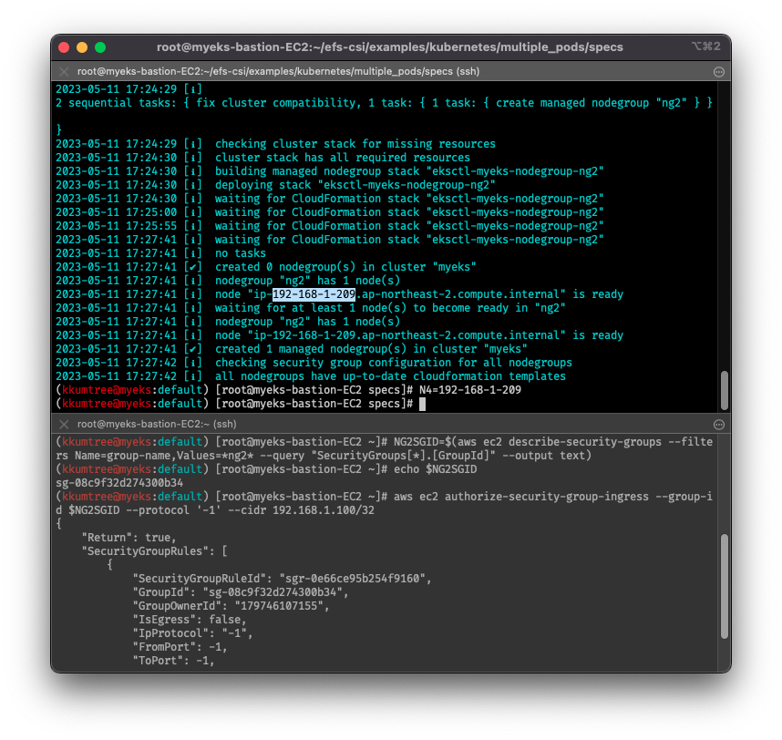Click 'building managed nodegroup stack' log line

[x=330, y=171]
